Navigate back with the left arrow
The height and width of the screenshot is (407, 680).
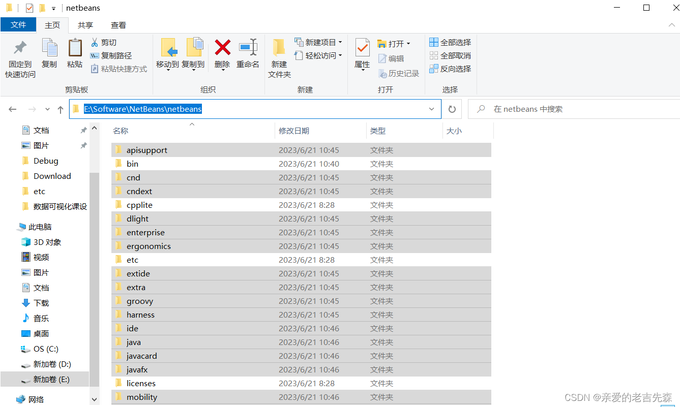[x=13, y=109]
